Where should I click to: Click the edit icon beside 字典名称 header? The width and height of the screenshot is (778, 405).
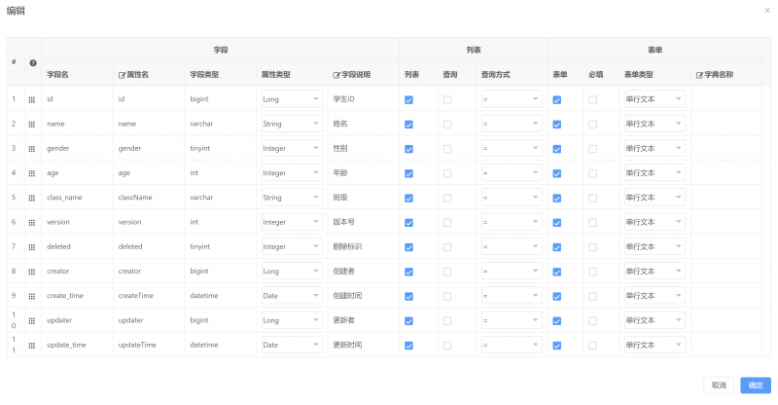pyautogui.click(x=698, y=74)
